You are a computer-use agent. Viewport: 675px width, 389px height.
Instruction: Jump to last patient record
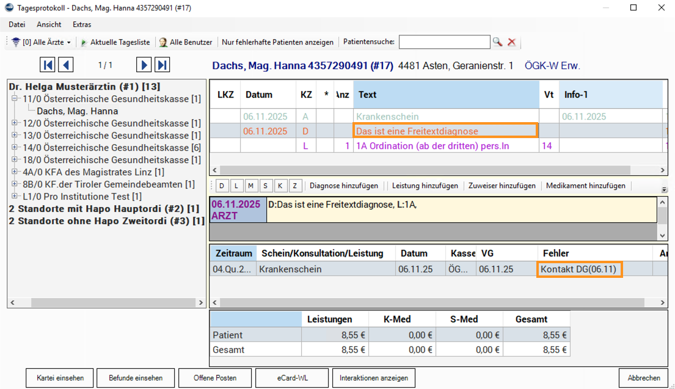(162, 65)
